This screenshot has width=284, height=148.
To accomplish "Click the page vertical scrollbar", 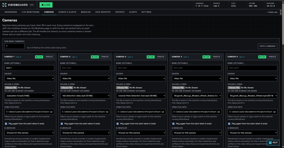I will click(x=283, y=24).
